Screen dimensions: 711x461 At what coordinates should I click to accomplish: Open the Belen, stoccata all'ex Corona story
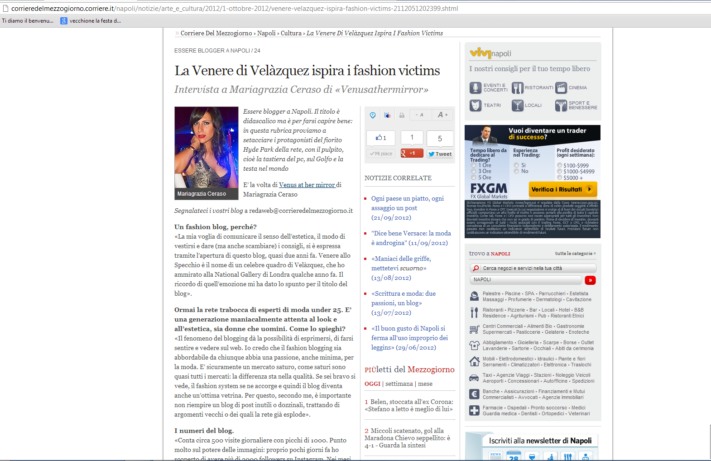coord(409,405)
